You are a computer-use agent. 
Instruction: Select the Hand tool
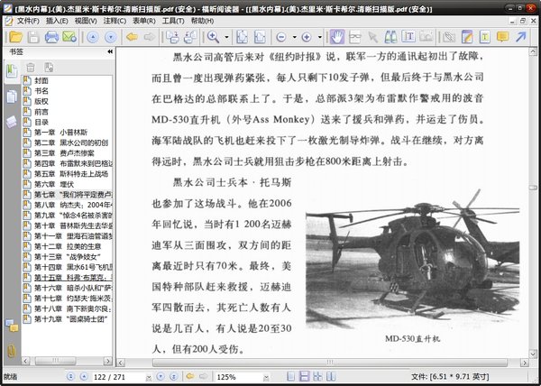[x=336, y=37]
